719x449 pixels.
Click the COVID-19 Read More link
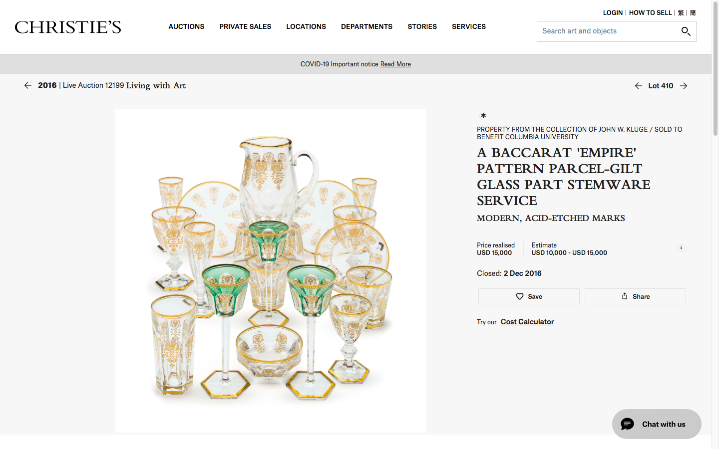click(x=395, y=64)
